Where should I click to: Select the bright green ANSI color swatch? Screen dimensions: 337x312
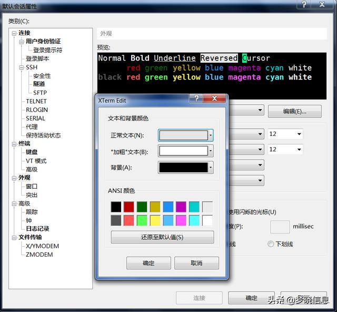pyautogui.click(x=142, y=220)
